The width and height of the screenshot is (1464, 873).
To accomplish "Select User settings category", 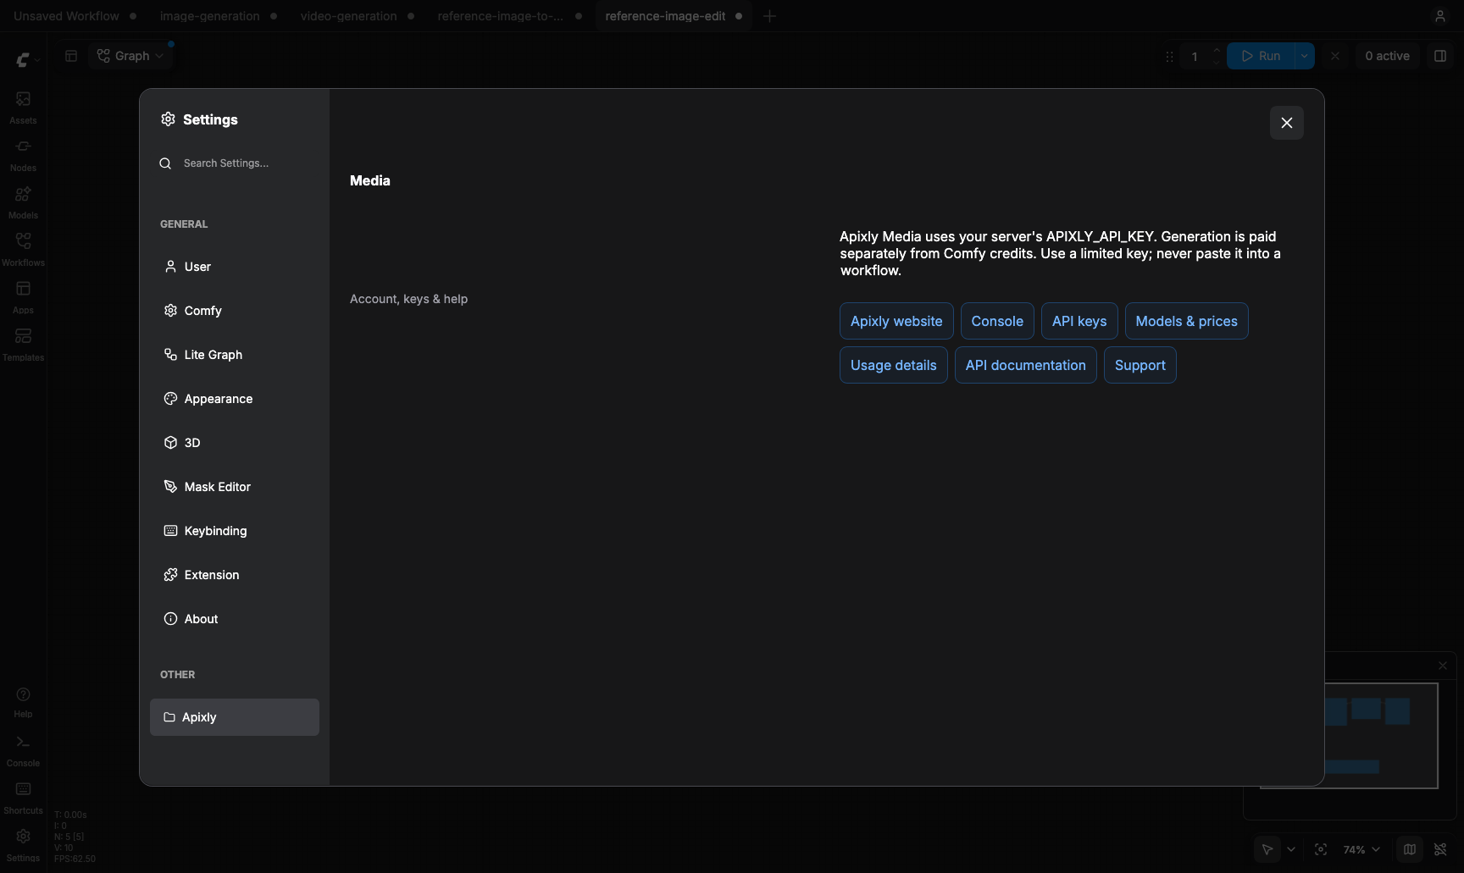I will (x=235, y=267).
